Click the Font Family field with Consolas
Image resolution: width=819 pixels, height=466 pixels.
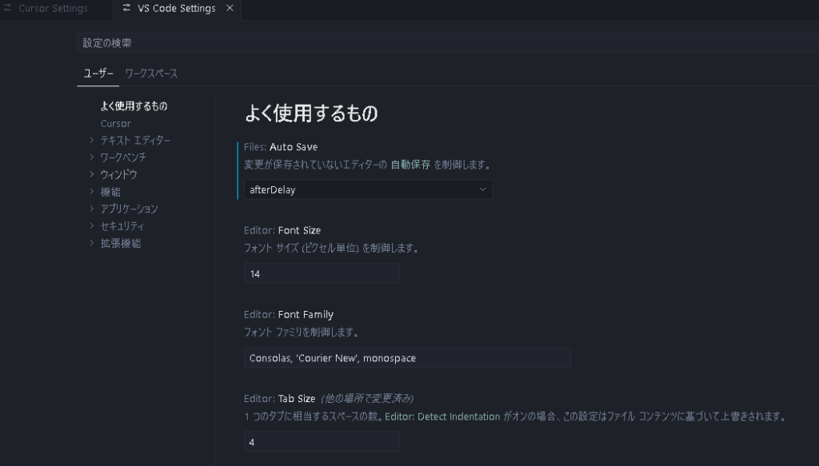click(x=407, y=358)
